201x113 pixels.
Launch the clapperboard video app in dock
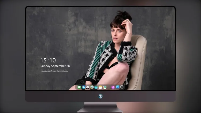click(x=96, y=87)
